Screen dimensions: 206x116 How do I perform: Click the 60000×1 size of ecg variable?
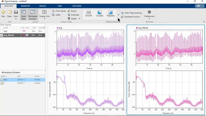tap(21, 80)
